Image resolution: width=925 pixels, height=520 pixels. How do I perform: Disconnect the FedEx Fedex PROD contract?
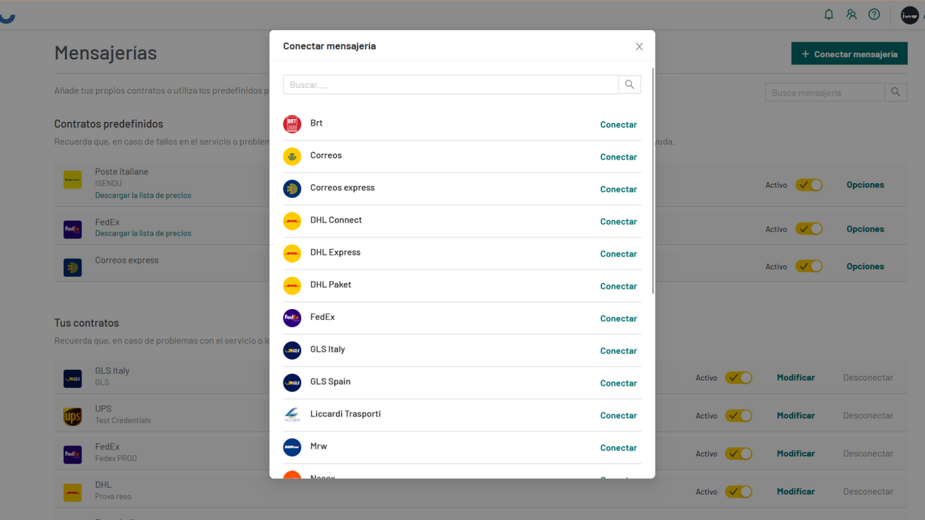868,454
